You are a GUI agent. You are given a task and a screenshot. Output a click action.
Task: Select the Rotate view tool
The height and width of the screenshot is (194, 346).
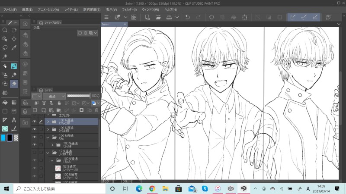14,30
